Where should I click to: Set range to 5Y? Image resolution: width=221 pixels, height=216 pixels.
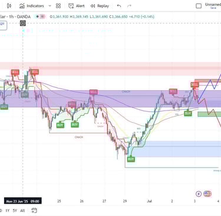[x=15, y=211]
